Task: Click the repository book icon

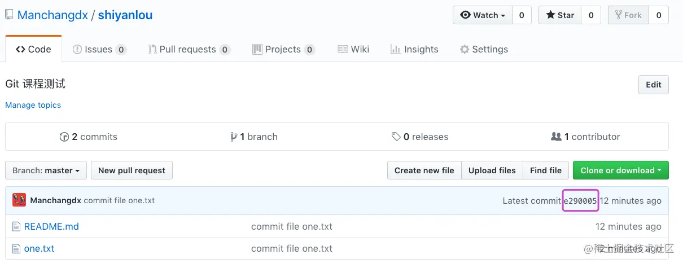Action: 10,15
